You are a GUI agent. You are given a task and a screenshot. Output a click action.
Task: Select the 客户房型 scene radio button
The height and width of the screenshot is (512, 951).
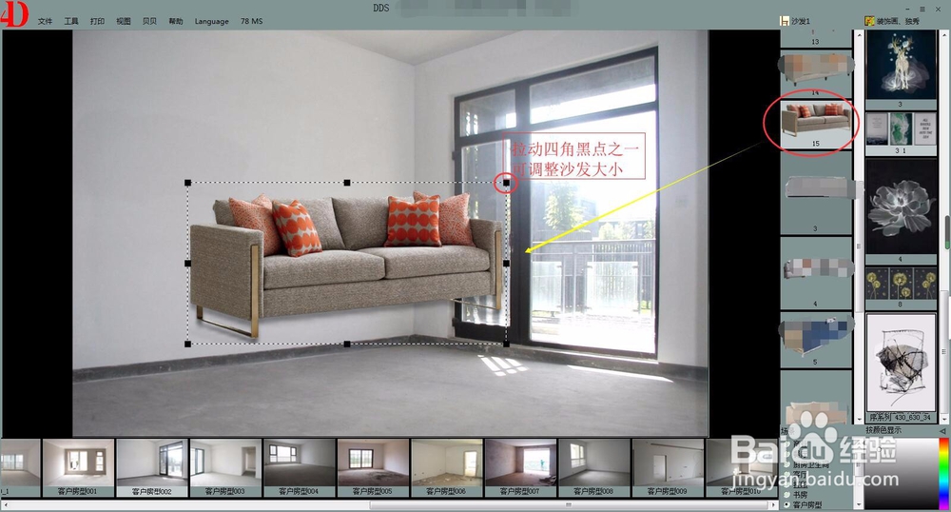pos(787,504)
